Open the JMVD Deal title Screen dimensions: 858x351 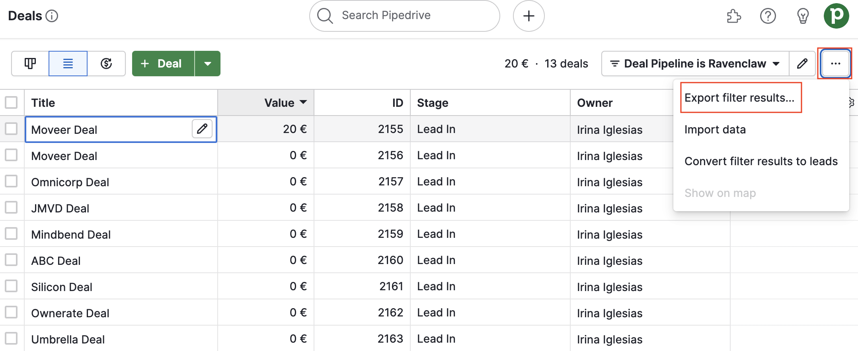coord(60,208)
